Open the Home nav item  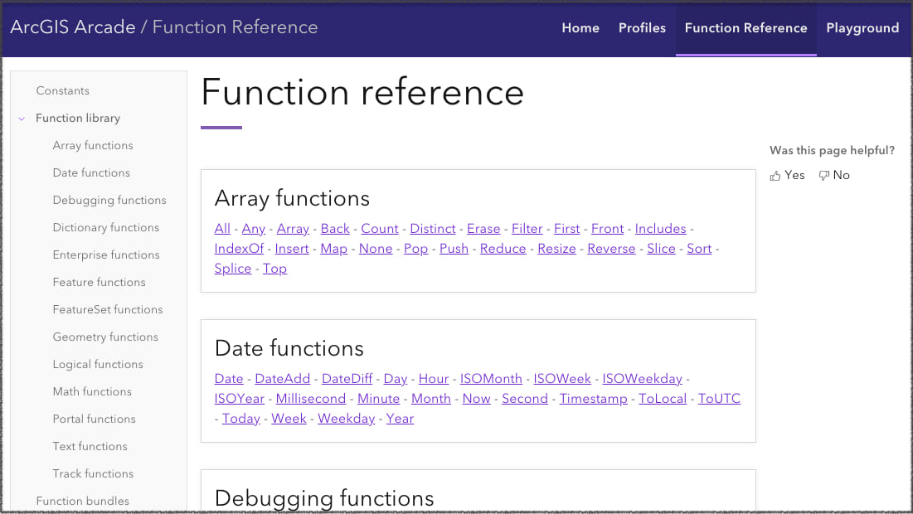point(580,28)
